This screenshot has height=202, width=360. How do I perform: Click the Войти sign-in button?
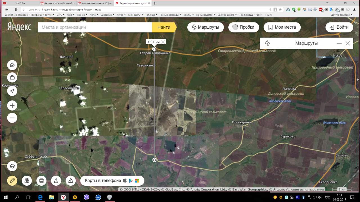point(339,27)
